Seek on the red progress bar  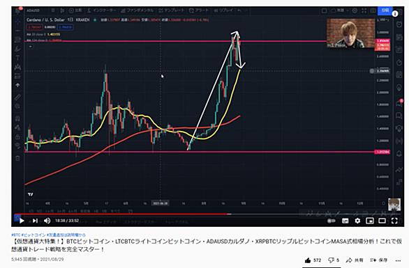tap(121, 214)
